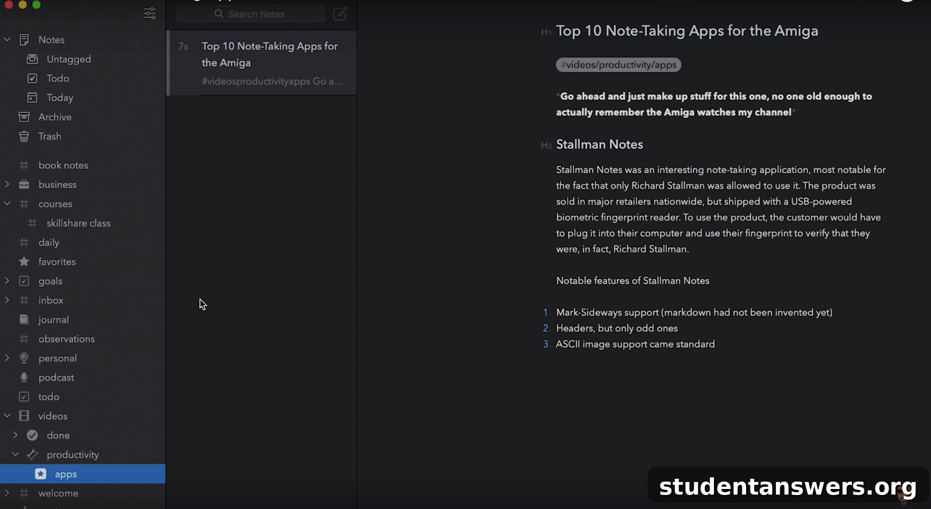Viewport: 931px width, 509px height.
Task: Click the book notes hash icon
Action: 24,165
